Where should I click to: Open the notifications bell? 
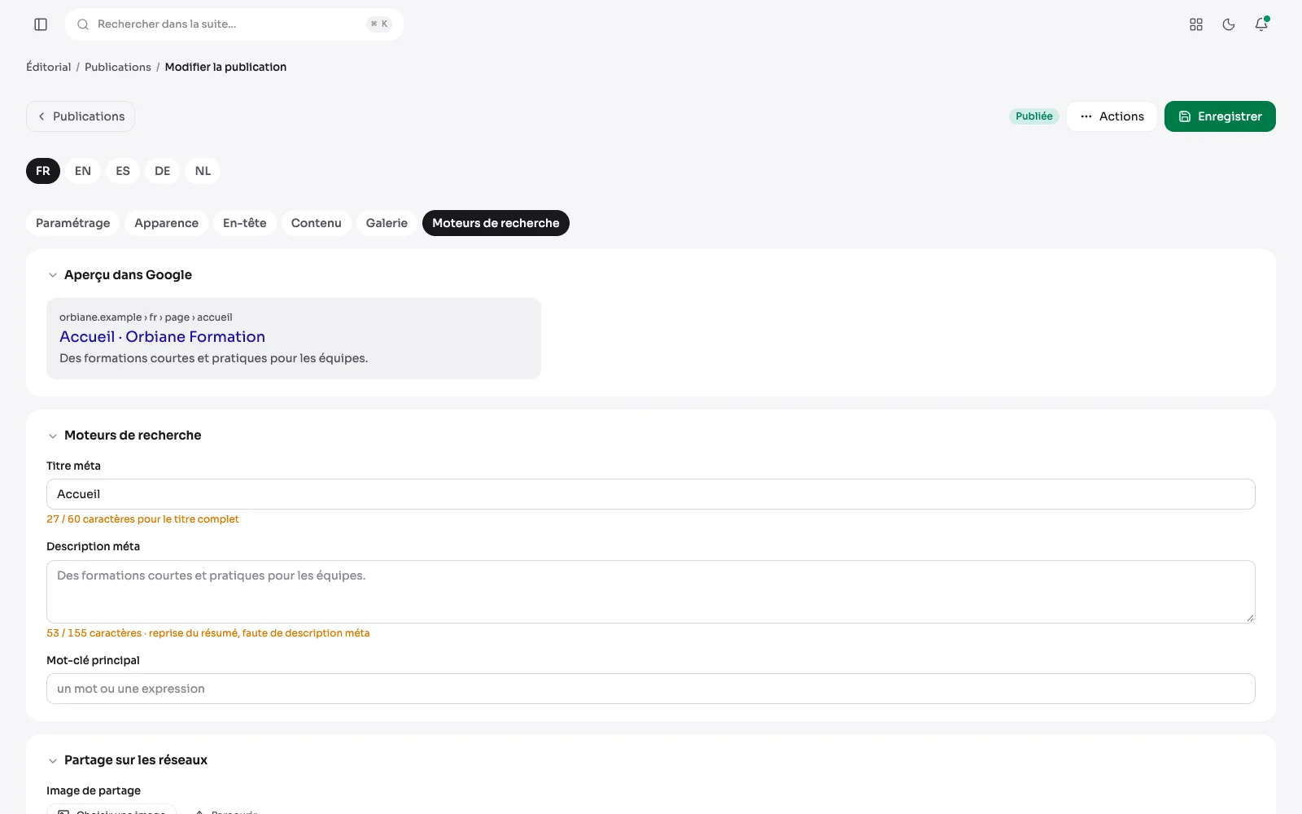[1261, 24]
